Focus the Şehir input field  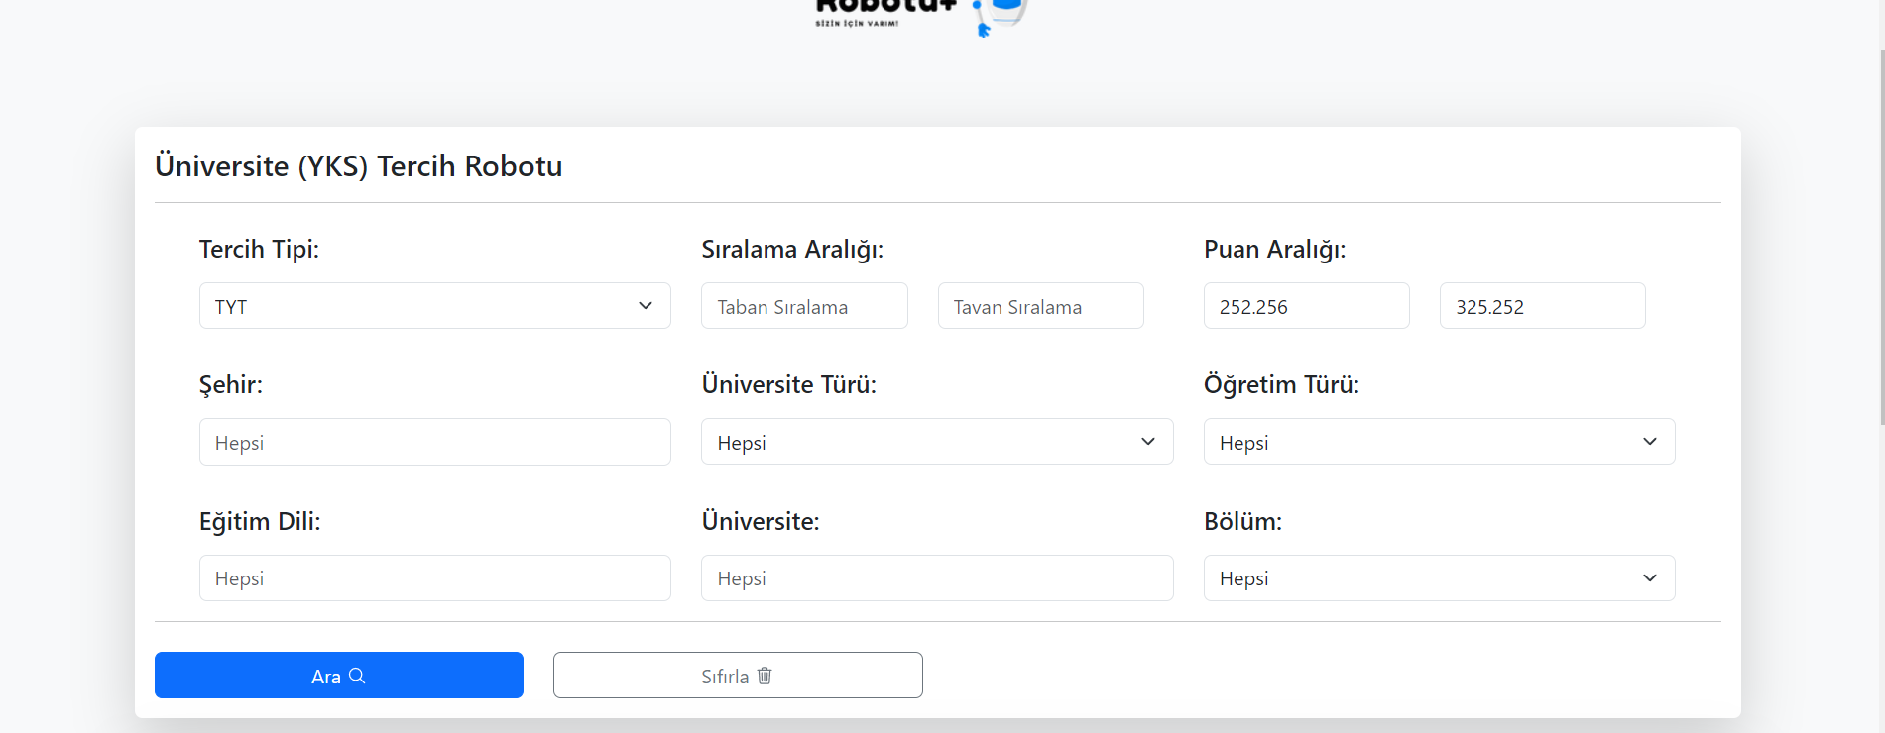pyautogui.click(x=434, y=442)
